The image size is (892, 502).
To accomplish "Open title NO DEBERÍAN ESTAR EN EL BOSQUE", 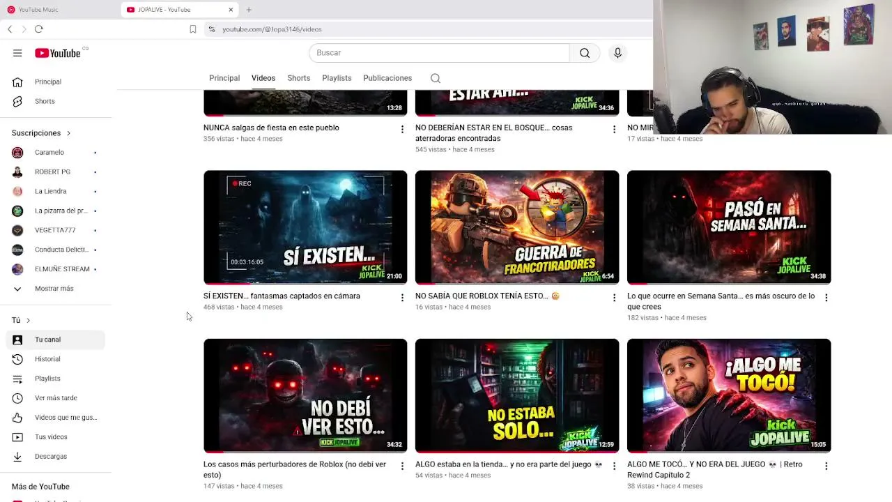I will click(x=493, y=133).
